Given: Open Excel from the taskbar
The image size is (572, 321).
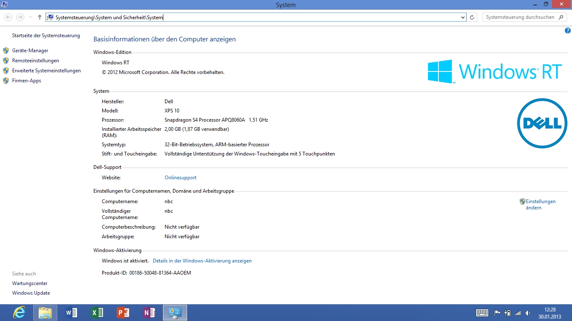Looking at the screenshot, I should (97, 313).
